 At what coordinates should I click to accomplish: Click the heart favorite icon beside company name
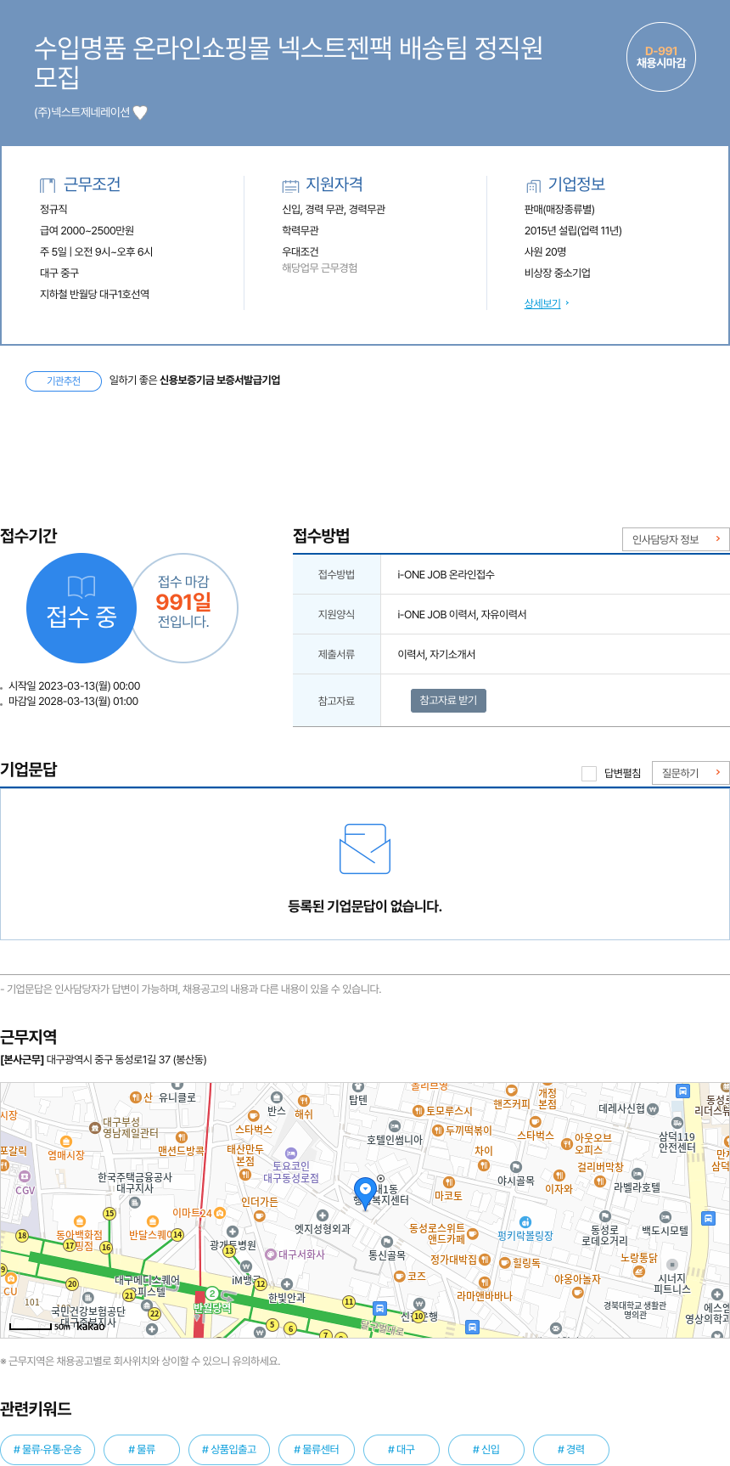[141, 112]
